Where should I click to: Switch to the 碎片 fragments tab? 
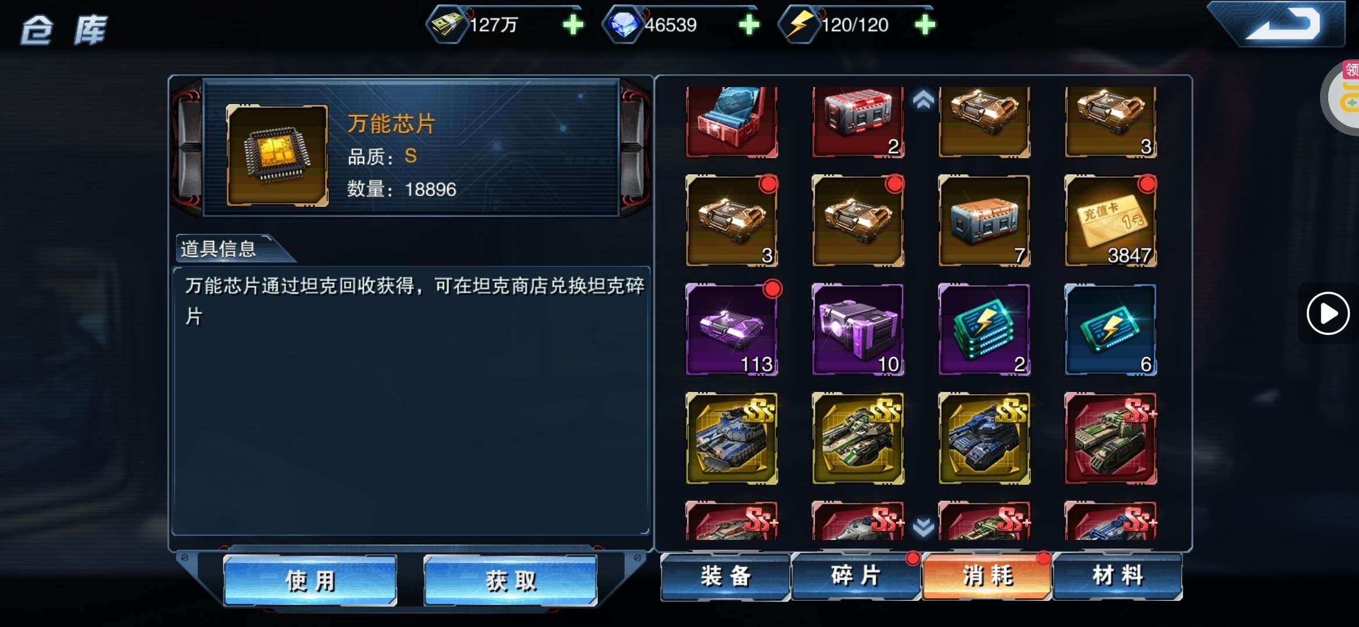click(x=856, y=576)
